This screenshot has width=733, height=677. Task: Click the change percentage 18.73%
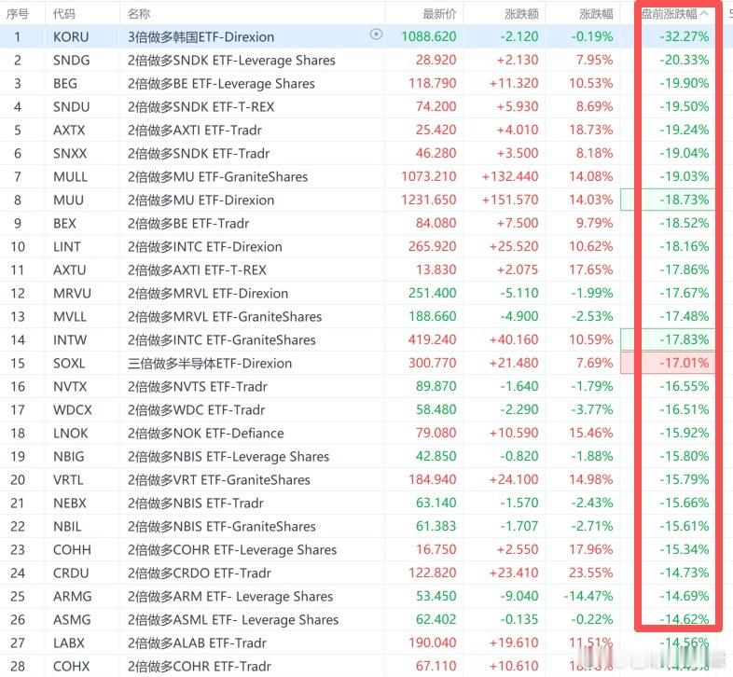(591, 130)
